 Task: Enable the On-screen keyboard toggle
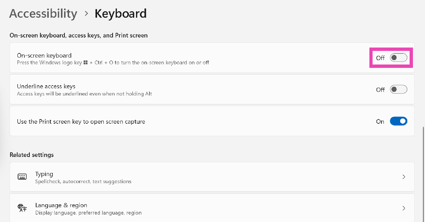point(398,58)
